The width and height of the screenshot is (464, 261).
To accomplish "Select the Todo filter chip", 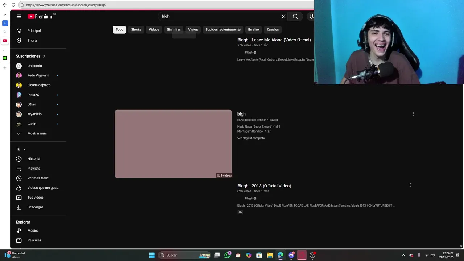I will [x=120, y=29].
